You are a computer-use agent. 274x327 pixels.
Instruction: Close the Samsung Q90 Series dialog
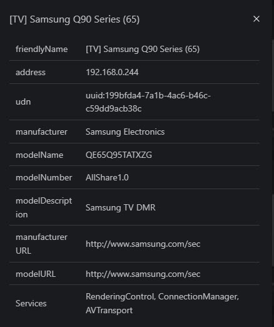(x=256, y=19)
